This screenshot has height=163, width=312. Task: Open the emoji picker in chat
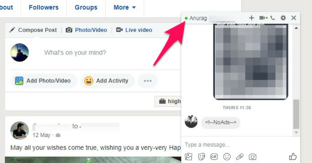[x=227, y=157]
